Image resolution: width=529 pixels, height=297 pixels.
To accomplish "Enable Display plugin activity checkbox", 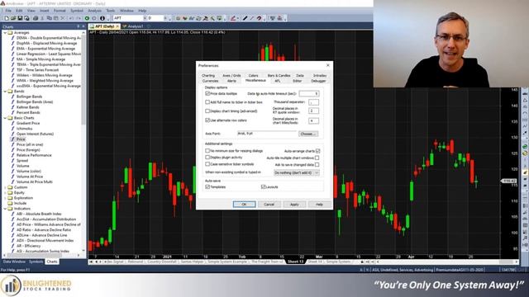I will point(207,158).
